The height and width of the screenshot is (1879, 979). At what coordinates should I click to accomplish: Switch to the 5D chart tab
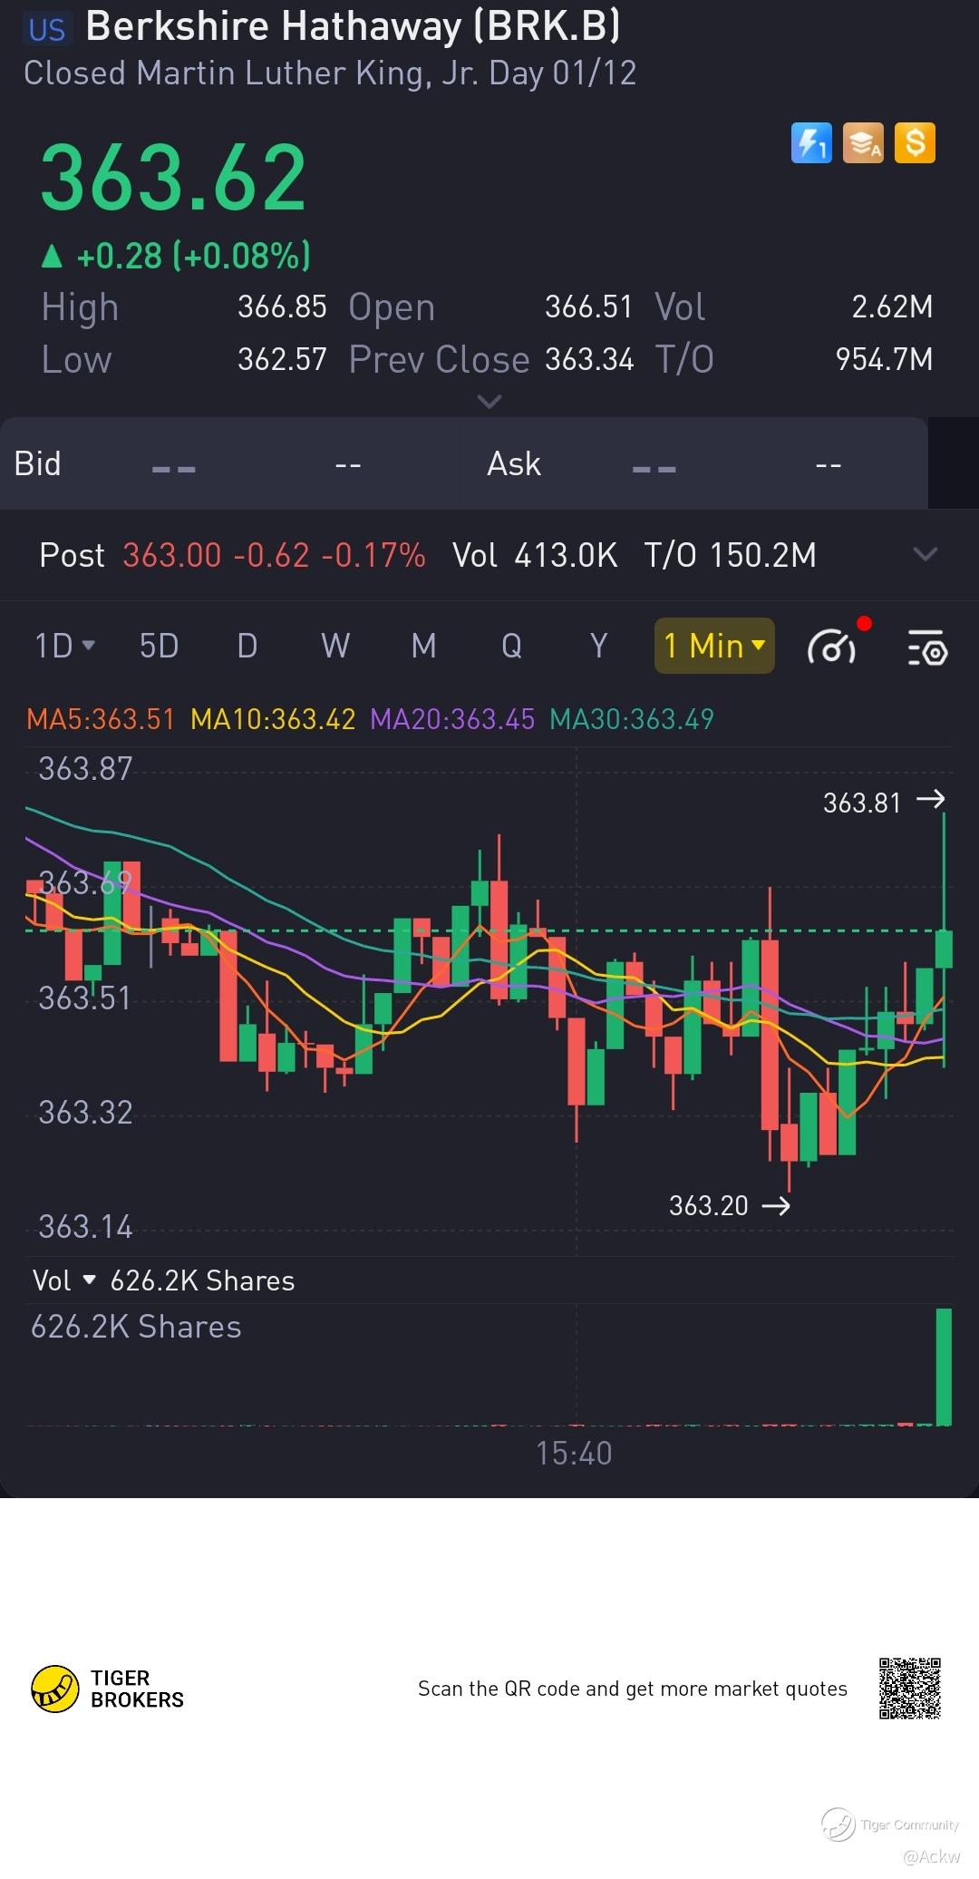click(159, 646)
